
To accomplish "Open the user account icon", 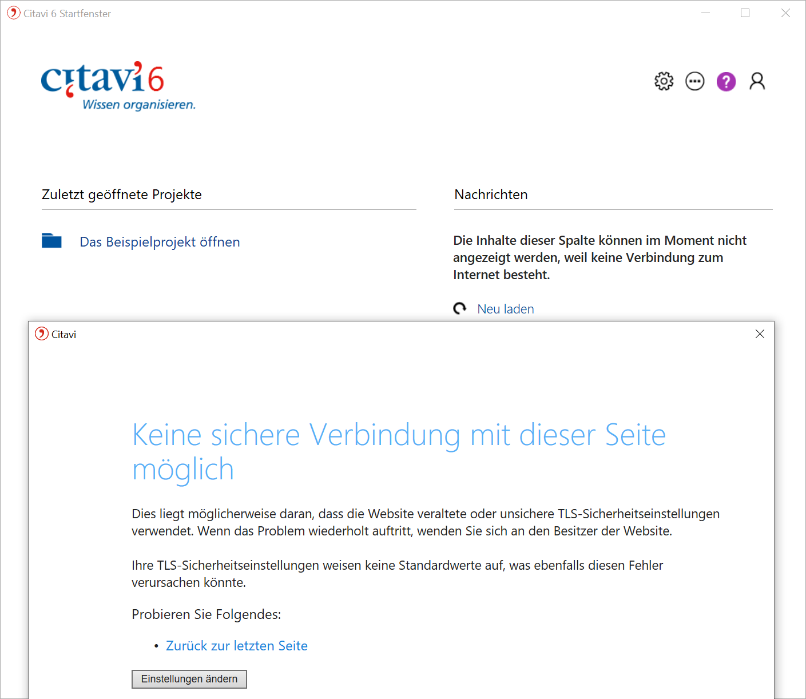I will [x=757, y=81].
